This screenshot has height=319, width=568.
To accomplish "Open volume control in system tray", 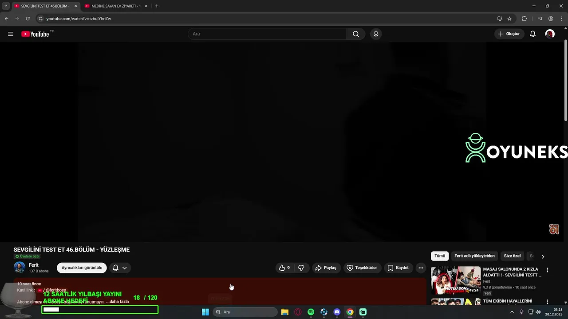I will point(538,312).
